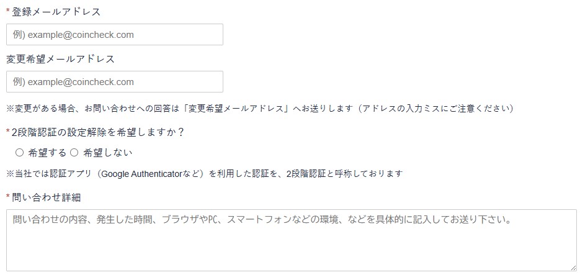The width and height of the screenshot is (580, 280).
Task: Click the 2段階認証の設定解除 question label
Action: click(x=99, y=132)
